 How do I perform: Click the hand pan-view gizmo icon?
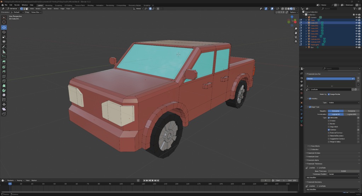(296, 33)
